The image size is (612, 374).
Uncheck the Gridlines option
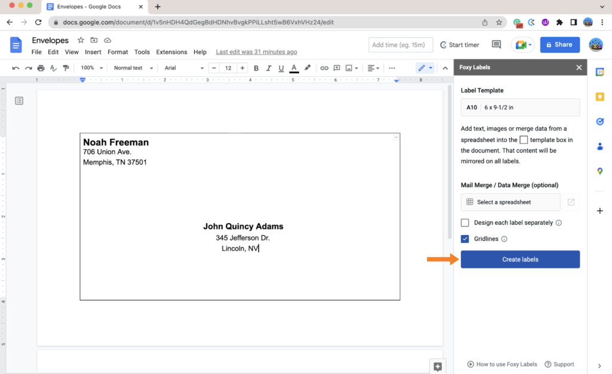click(x=464, y=239)
